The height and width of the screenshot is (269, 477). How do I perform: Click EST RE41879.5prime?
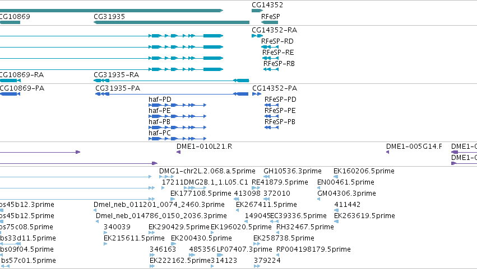pyautogui.click(x=280, y=182)
